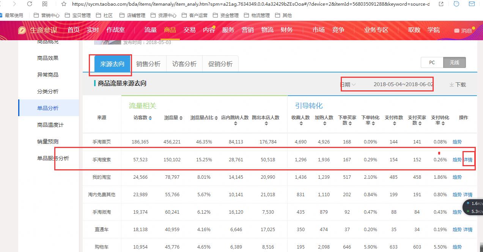The height and width of the screenshot is (252, 483).
Task: Open 详情 details for 手淘搜索 row
Action: coord(469,159)
